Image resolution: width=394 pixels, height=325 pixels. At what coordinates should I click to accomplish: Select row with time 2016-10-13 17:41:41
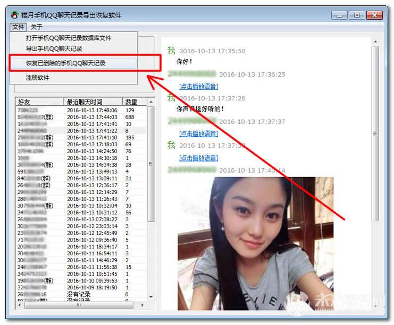(x=81, y=123)
